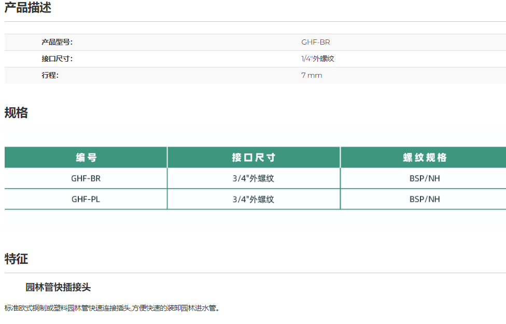Click the 编号 table column header
506x324 pixels.
pyautogui.click(x=86, y=158)
